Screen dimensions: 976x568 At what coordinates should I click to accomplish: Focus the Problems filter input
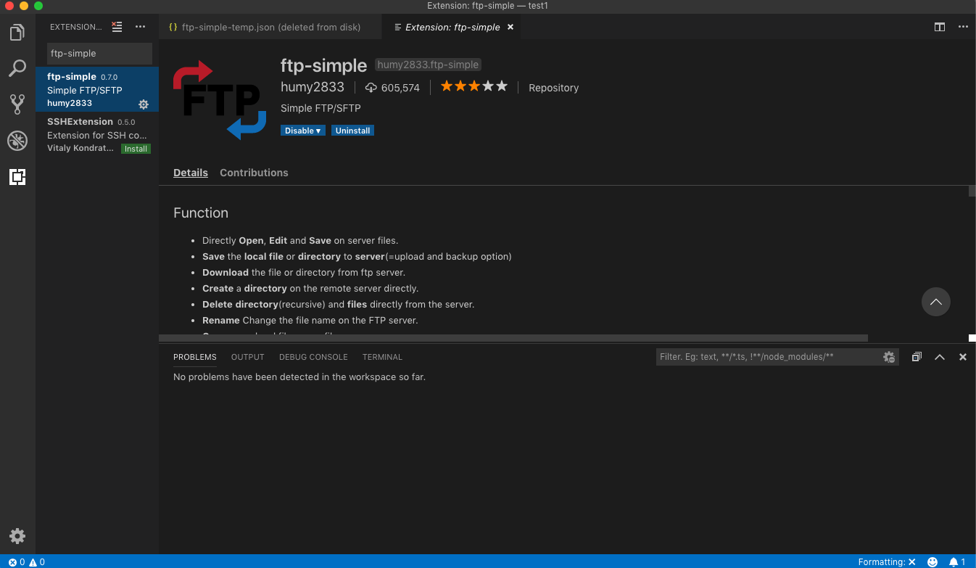[769, 357]
